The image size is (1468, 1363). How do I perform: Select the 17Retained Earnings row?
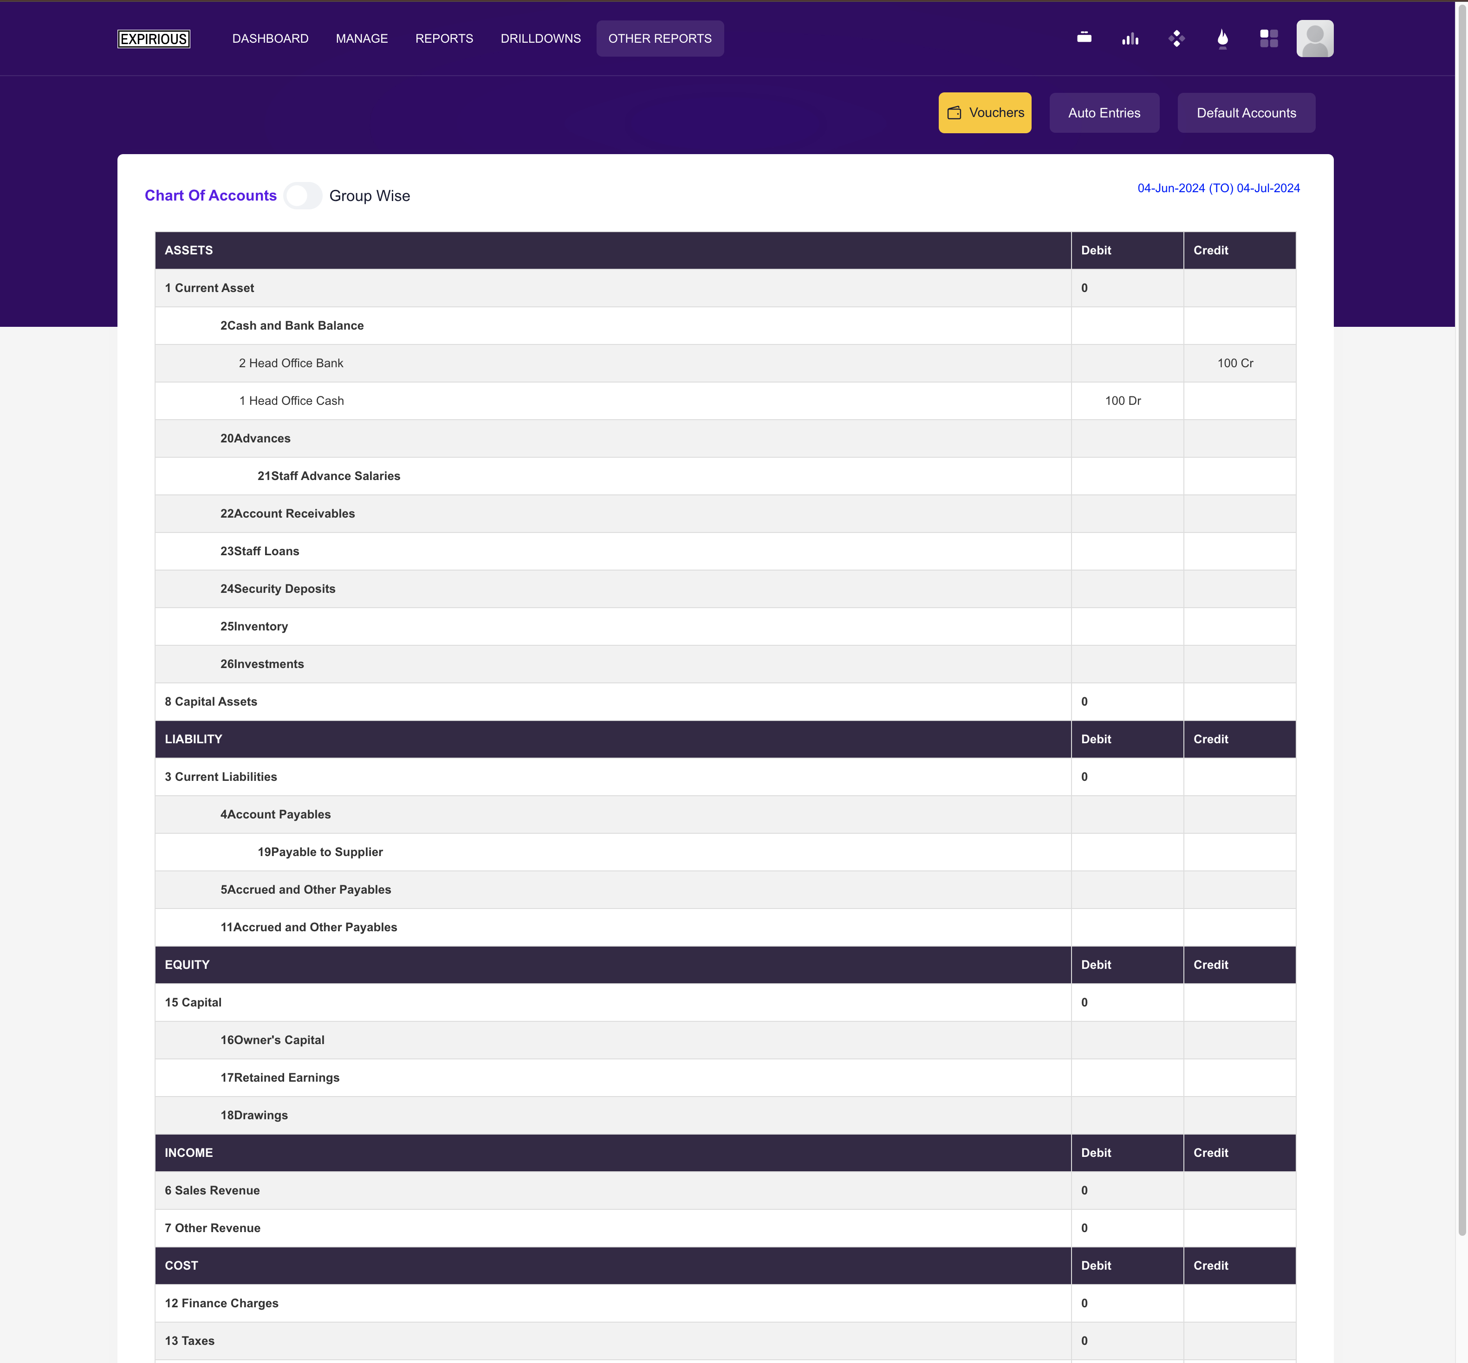pyautogui.click(x=725, y=1077)
